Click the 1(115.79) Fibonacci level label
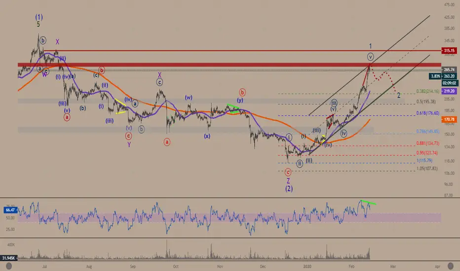Viewport: 460px width, 271px height. coord(424,161)
